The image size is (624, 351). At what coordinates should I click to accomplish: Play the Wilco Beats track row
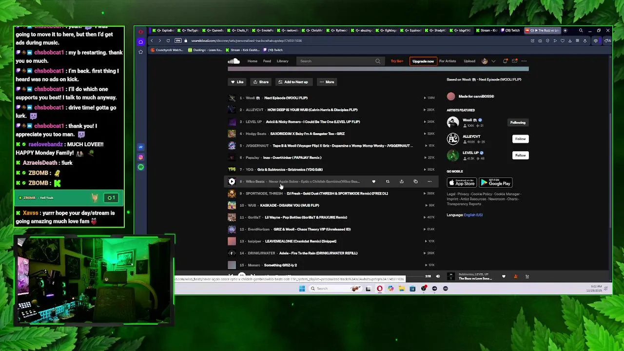tap(232, 181)
